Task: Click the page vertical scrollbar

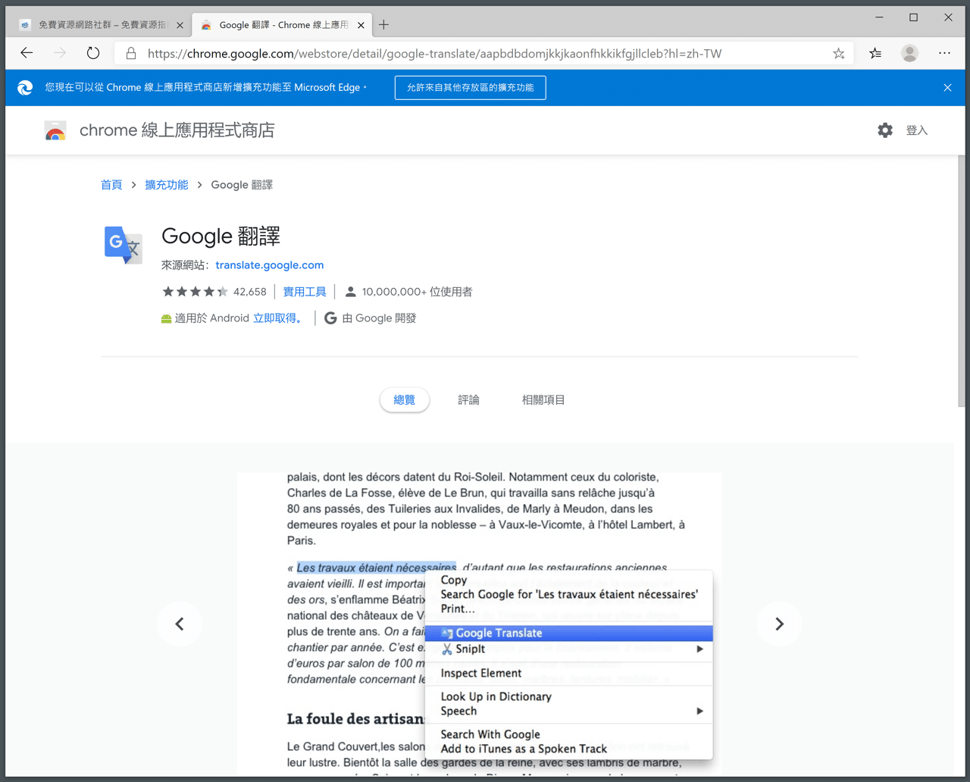Action: tap(962, 281)
